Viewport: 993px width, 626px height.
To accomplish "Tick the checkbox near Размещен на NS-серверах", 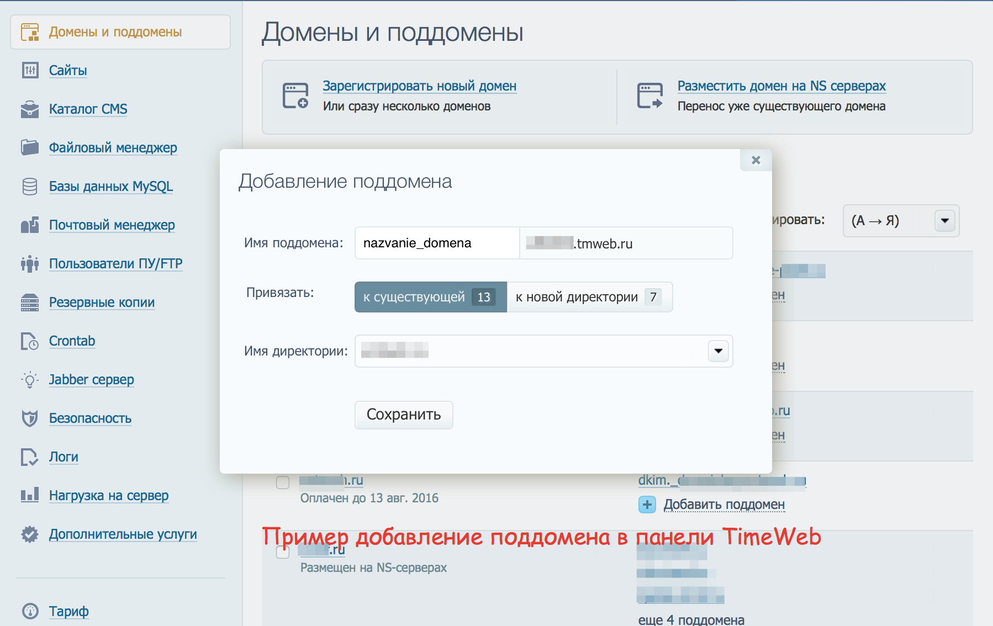I will [x=282, y=552].
